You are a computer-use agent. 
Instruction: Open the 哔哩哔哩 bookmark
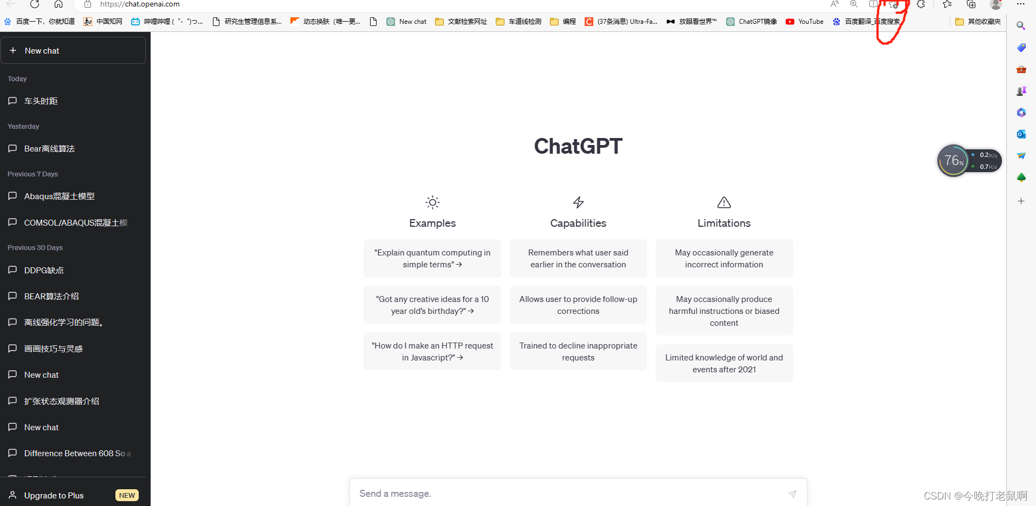[x=167, y=22]
